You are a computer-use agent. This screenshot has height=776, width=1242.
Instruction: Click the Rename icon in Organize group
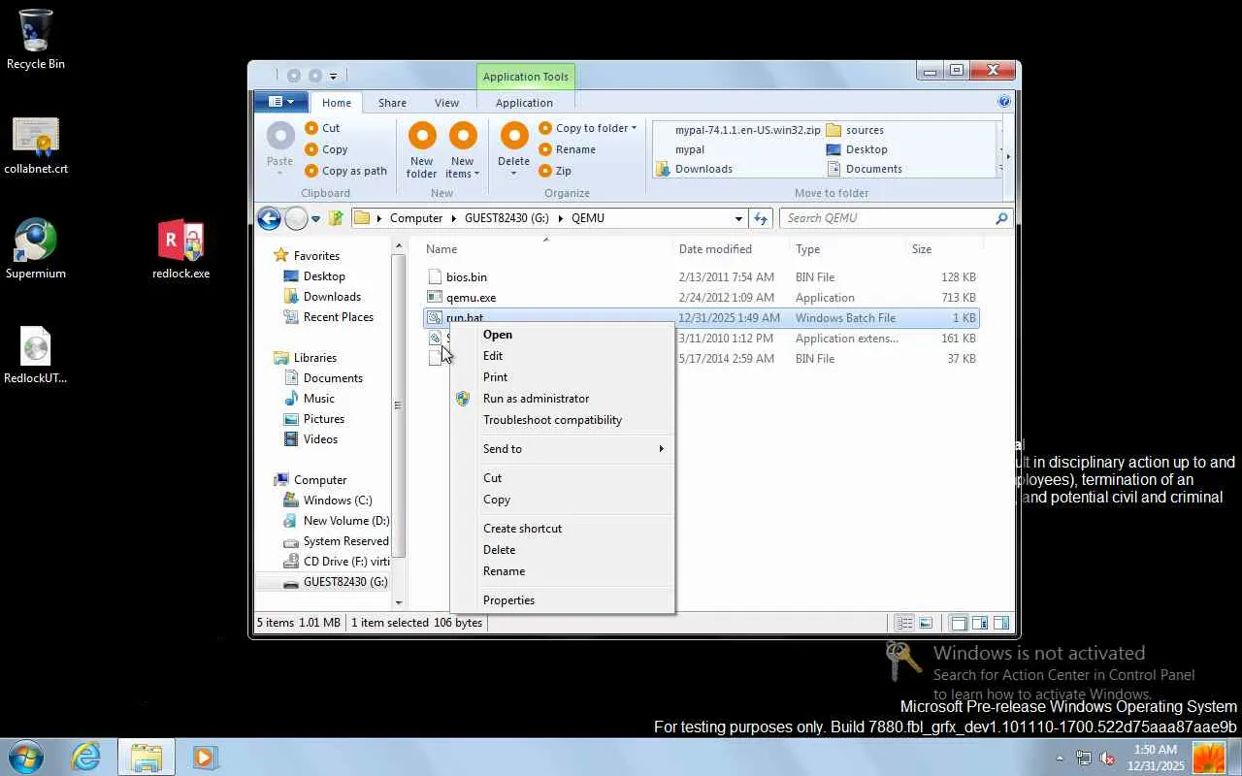click(546, 149)
